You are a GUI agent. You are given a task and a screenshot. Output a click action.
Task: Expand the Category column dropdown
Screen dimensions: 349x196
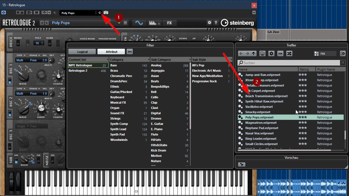148,60
